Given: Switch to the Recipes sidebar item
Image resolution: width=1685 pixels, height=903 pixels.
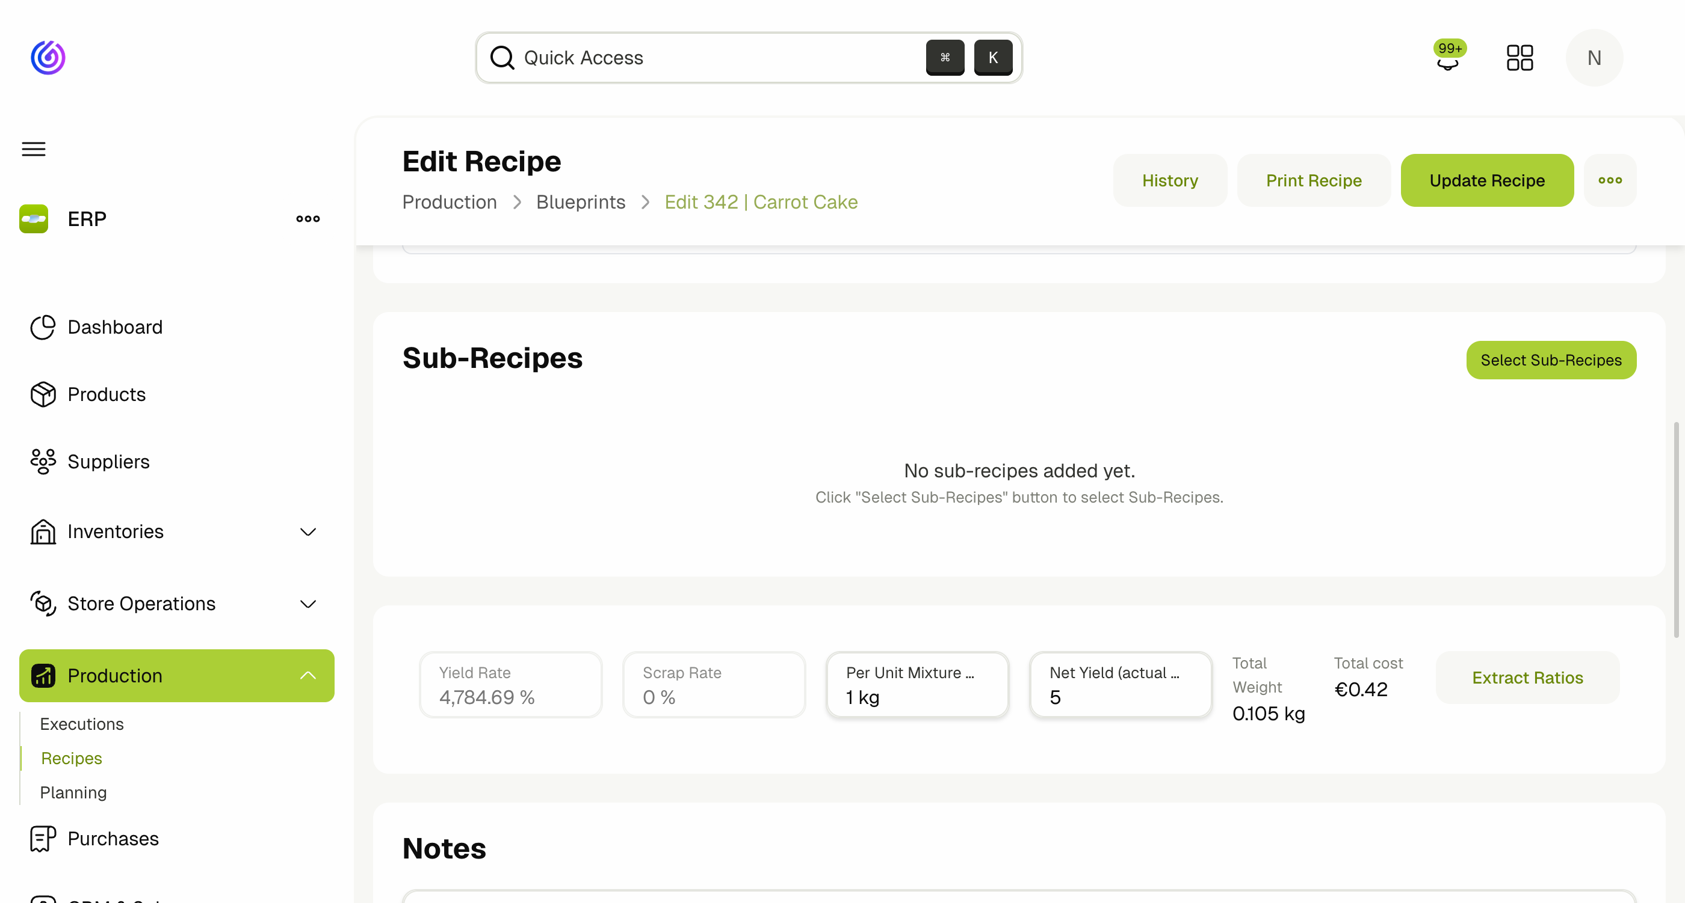Looking at the screenshot, I should click(71, 758).
